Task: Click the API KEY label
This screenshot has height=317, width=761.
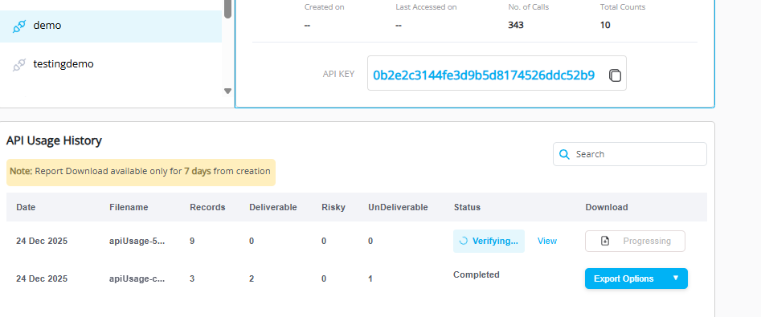Action: 338,74
